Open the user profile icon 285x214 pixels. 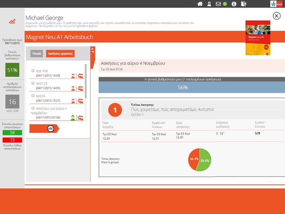209,4
